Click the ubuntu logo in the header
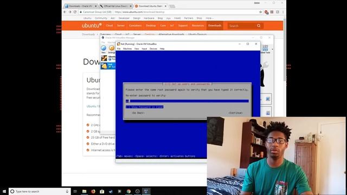The height and width of the screenshot is (195, 347). point(92,25)
